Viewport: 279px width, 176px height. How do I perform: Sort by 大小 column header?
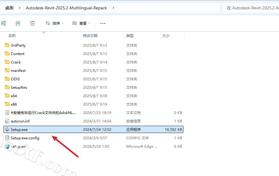point(166,36)
